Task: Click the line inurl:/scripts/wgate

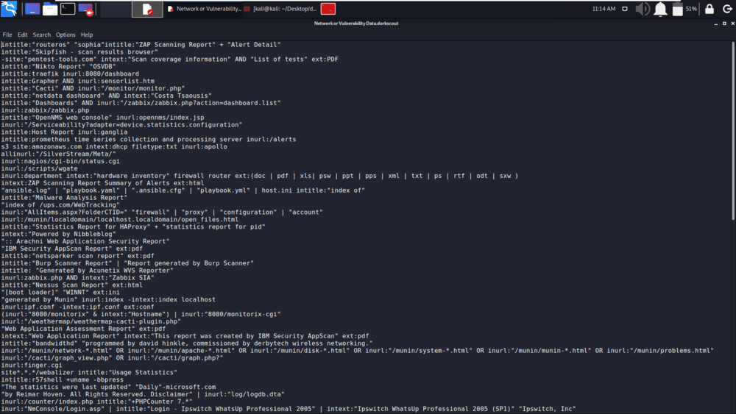Action: (x=40, y=168)
